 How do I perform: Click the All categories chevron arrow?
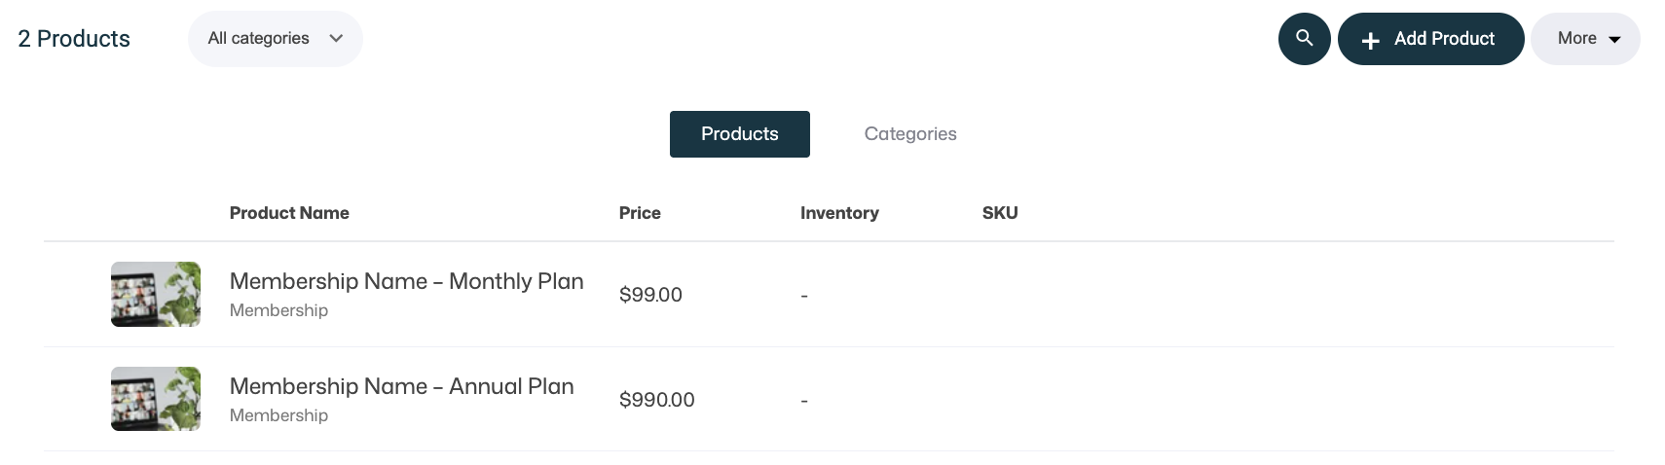(x=336, y=39)
